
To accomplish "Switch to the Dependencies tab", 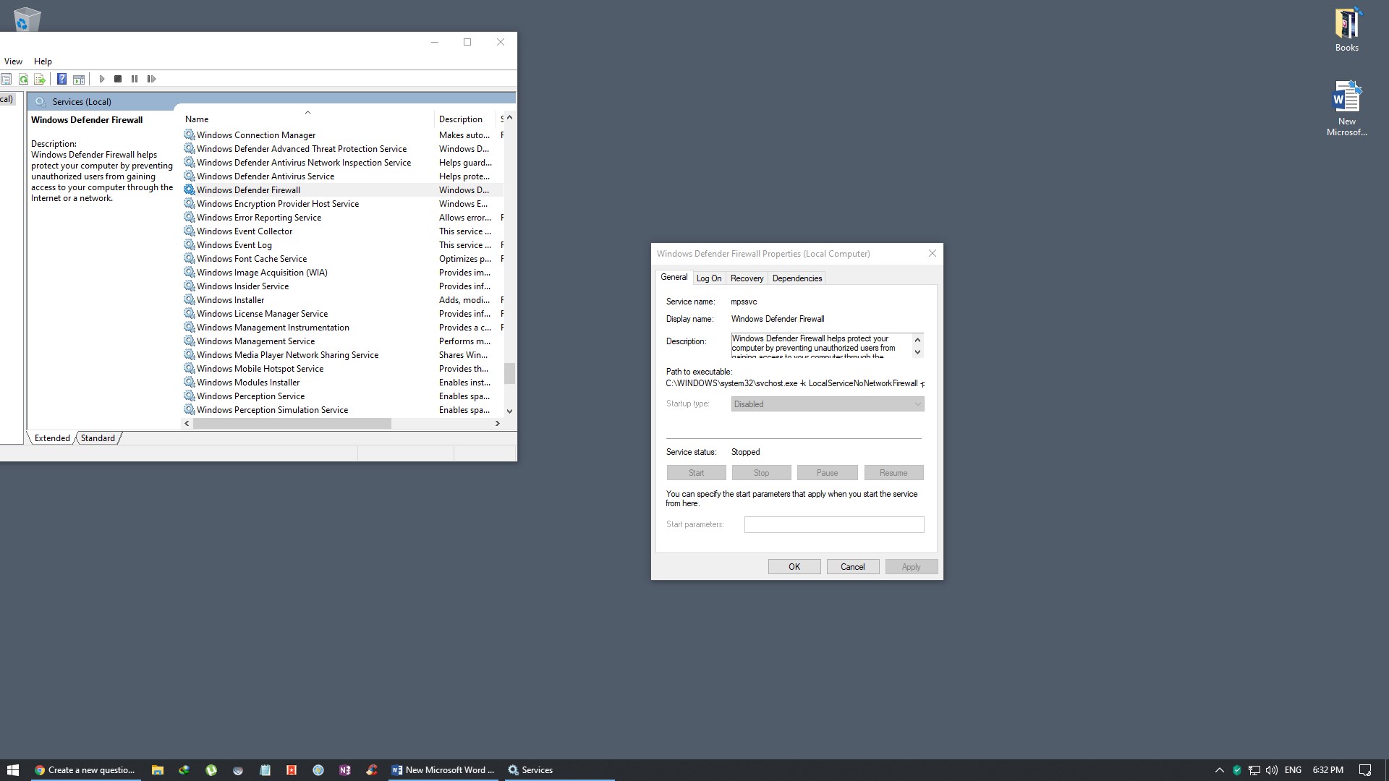I will [x=797, y=278].
